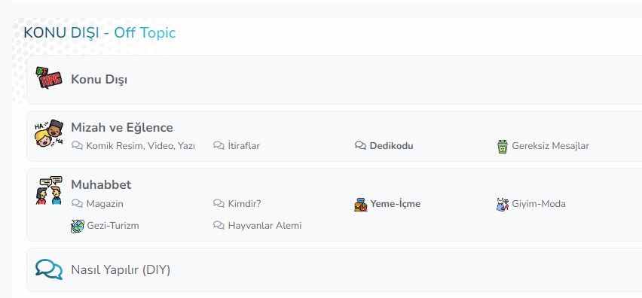Open the Magazin subforum
Screen dimensions: 642x298
click(x=105, y=204)
